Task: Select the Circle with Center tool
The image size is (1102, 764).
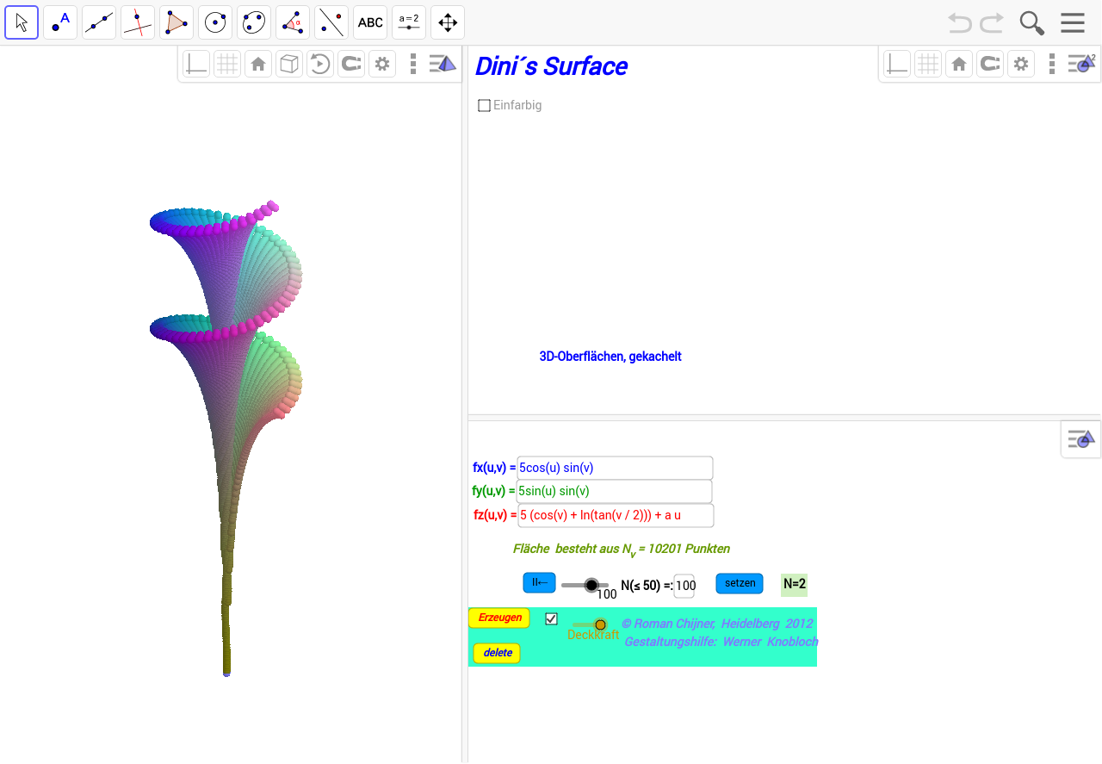Action: tap(214, 22)
